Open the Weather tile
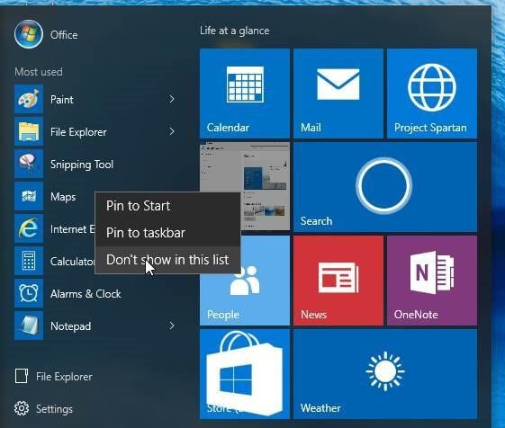This screenshot has height=428, width=505. pos(385,374)
